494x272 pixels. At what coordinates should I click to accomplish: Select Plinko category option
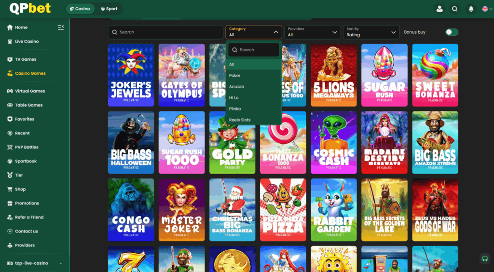click(254, 109)
